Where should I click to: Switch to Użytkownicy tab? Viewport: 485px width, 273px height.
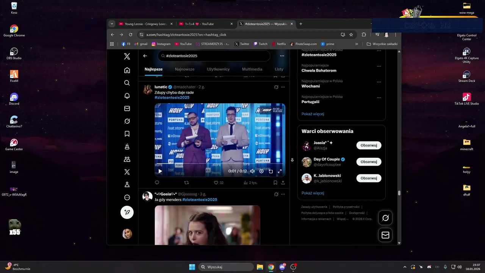218,69
